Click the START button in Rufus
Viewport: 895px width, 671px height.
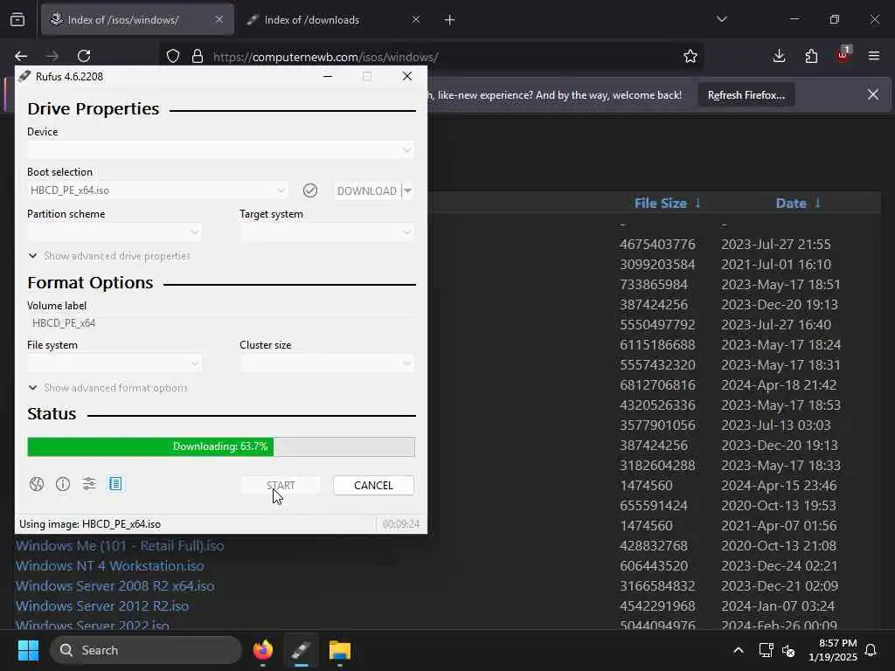[x=281, y=486]
